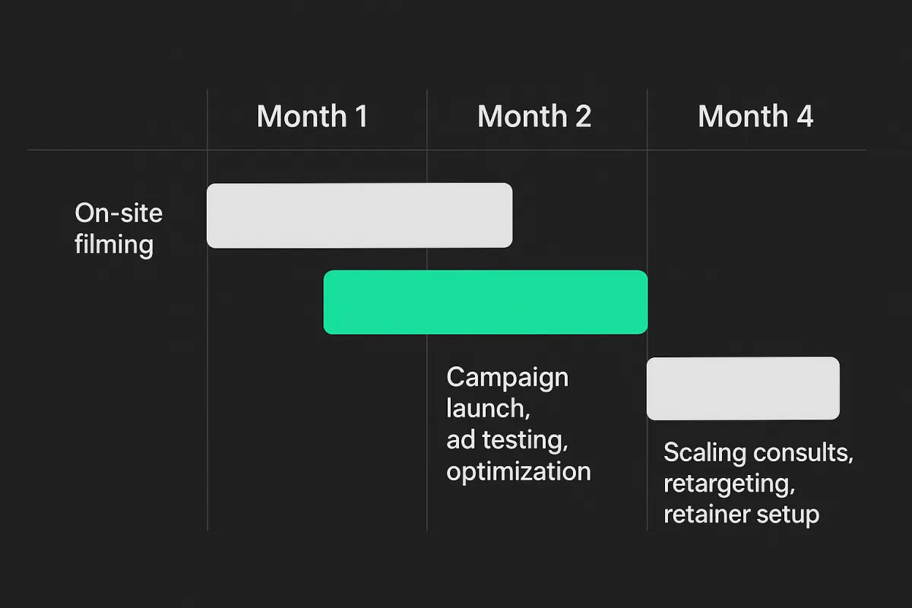Screen dimensions: 912x608
Task: Click the numeral 4 in the Month 4 header
Action: [805, 116]
